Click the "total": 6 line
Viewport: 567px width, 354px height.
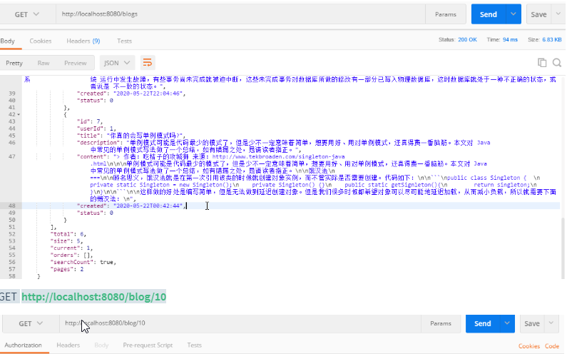68,234
